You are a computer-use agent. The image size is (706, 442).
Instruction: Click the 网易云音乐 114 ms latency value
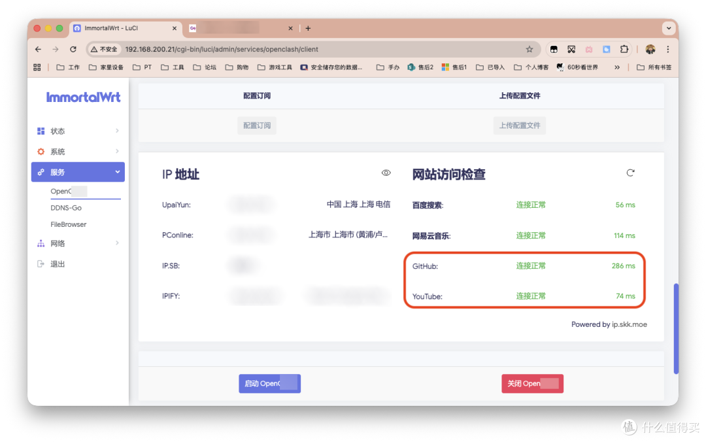624,235
